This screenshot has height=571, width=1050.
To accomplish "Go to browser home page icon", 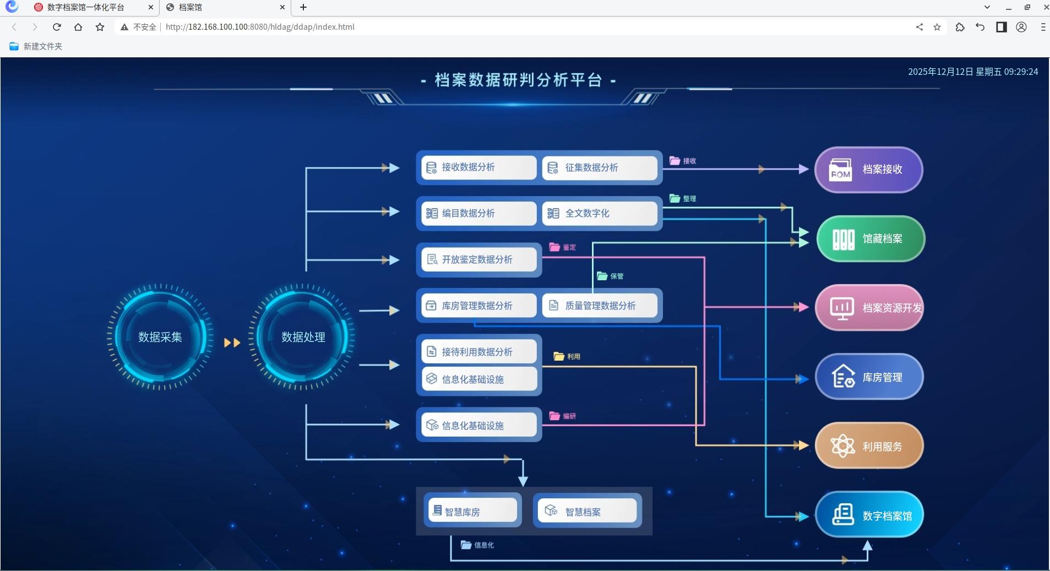I will pyautogui.click(x=78, y=27).
